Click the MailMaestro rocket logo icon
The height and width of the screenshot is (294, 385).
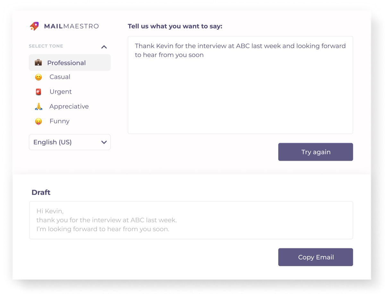click(x=34, y=26)
